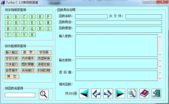Click up arrow of 输出参数 scrollbar
The height and width of the screenshot is (104, 169).
160,61
